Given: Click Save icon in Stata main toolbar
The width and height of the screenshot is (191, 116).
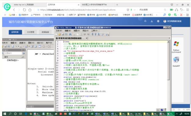Looking at the screenshot, I should (5, 47).
